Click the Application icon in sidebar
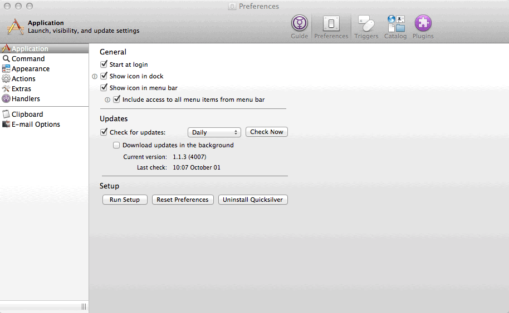 (6, 48)
